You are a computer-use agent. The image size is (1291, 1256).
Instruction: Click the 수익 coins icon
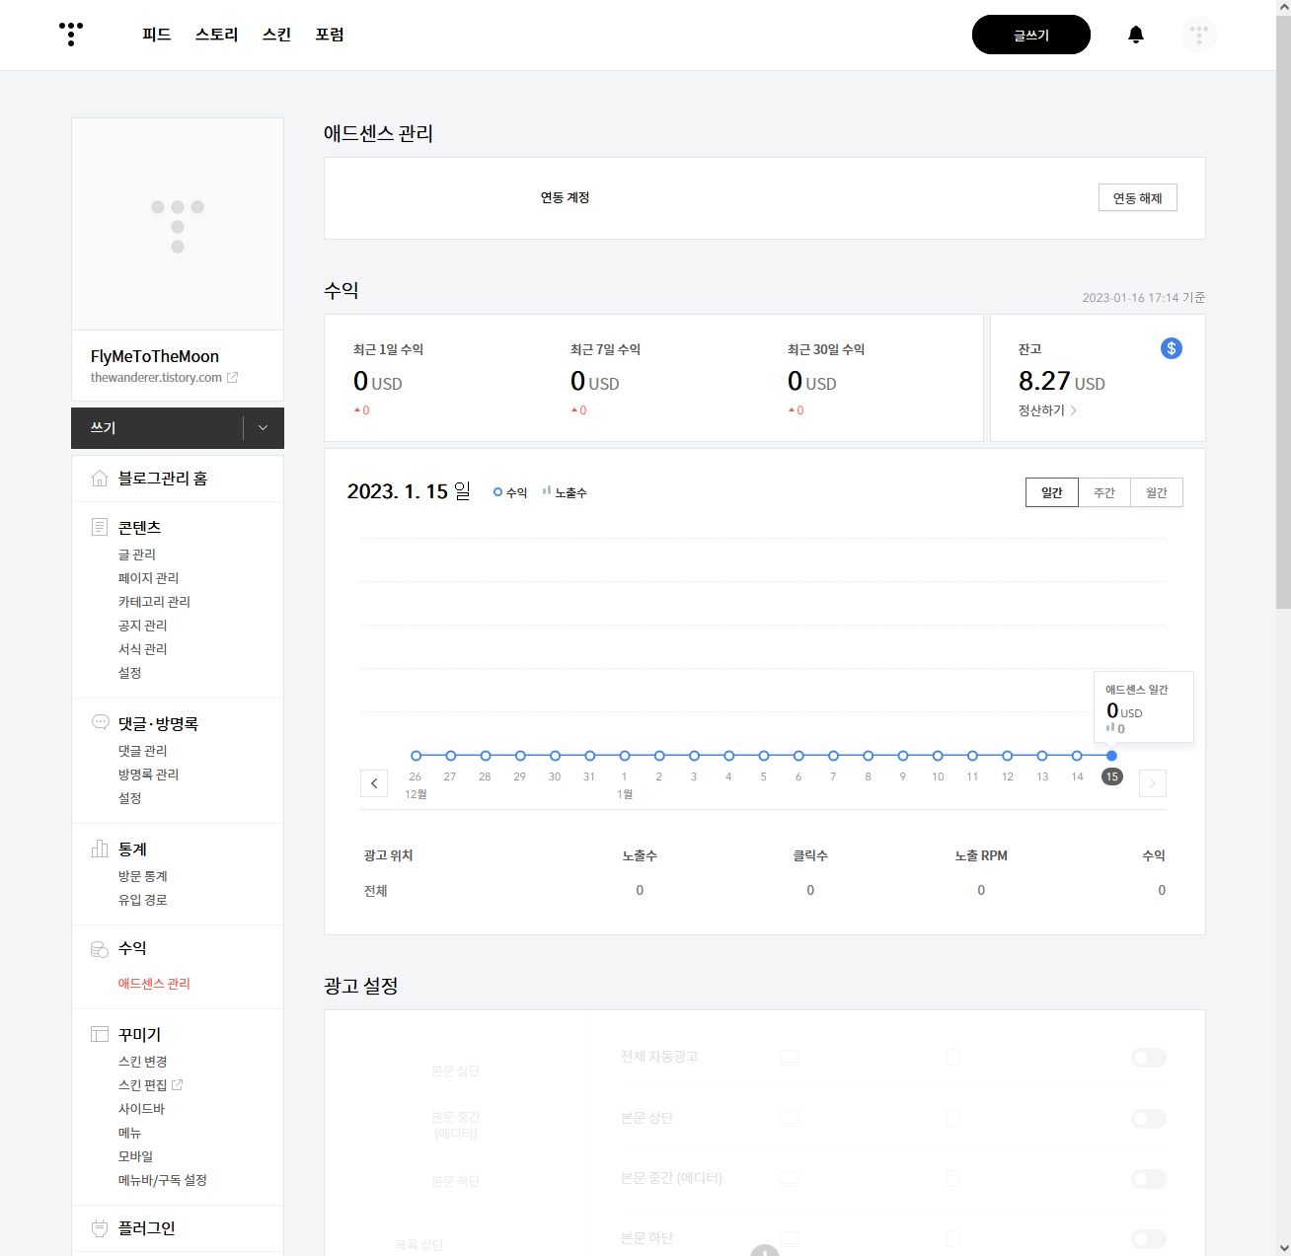(100, 948)
